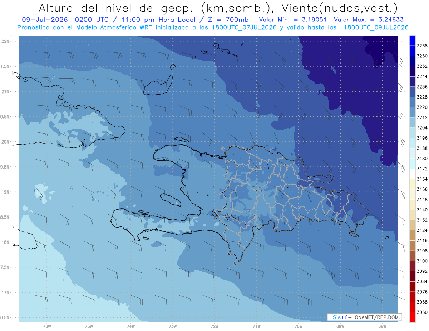
Task: Click the '9.5N' latitude label
Action: click(5, 167)
